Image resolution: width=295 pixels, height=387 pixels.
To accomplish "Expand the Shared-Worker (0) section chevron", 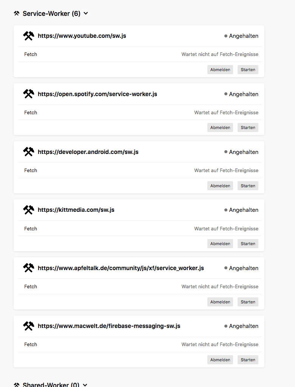I will coord(85,385).
